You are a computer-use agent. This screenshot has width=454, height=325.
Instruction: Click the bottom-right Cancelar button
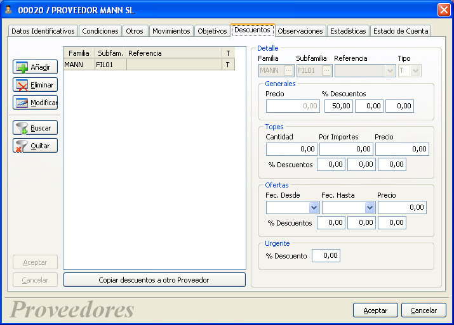(x=424, y=310)
